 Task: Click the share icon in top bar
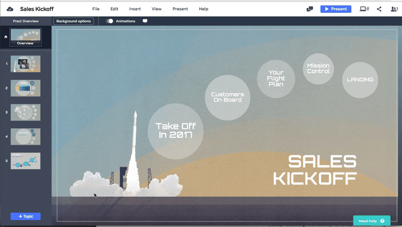pyautogui.click(x=379, y=9)
